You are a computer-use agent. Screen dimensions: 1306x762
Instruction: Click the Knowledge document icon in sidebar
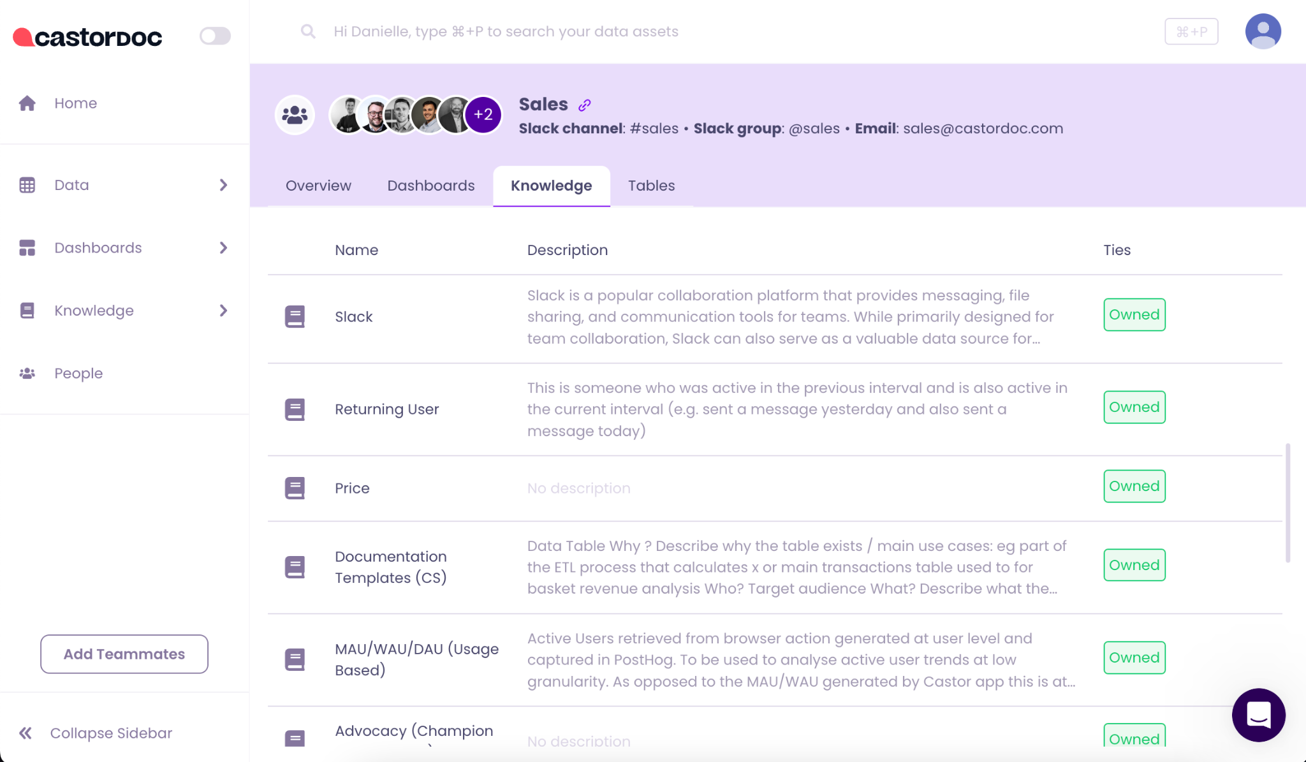pyautogui.click(x=27, y=310)
